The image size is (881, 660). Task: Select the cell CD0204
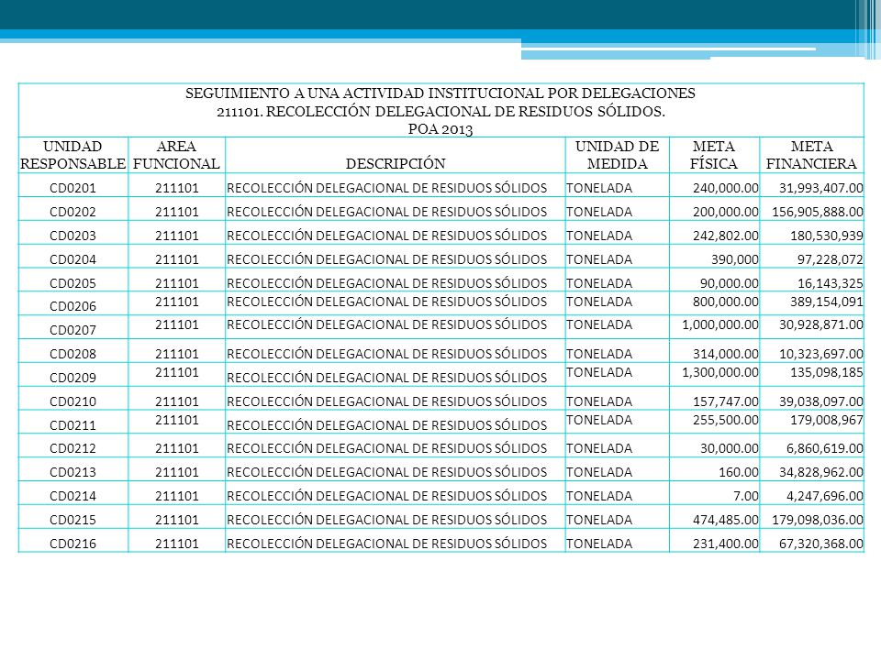tap(73, 259)
